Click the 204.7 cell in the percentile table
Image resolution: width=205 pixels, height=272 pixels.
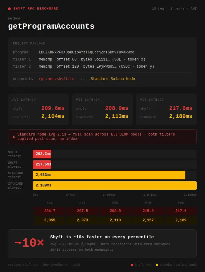point(50,211)
